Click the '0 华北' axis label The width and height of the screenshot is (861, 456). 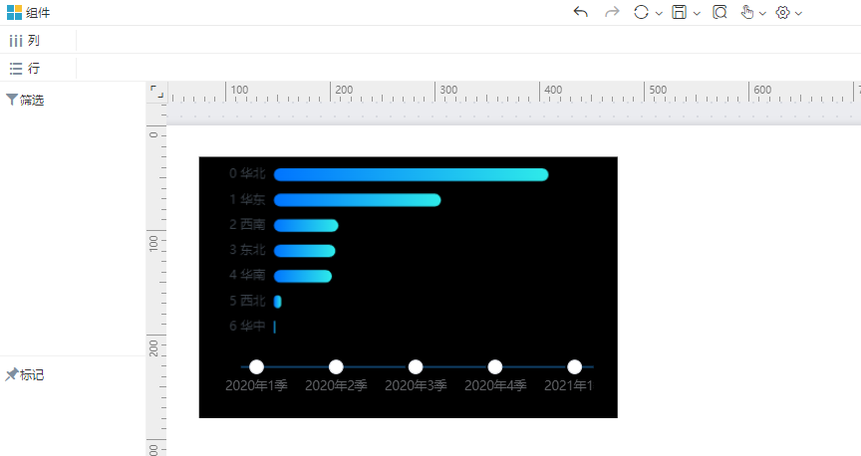248,173
